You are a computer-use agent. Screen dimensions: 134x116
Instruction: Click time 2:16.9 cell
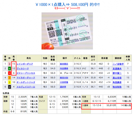(x=77, y=87)
